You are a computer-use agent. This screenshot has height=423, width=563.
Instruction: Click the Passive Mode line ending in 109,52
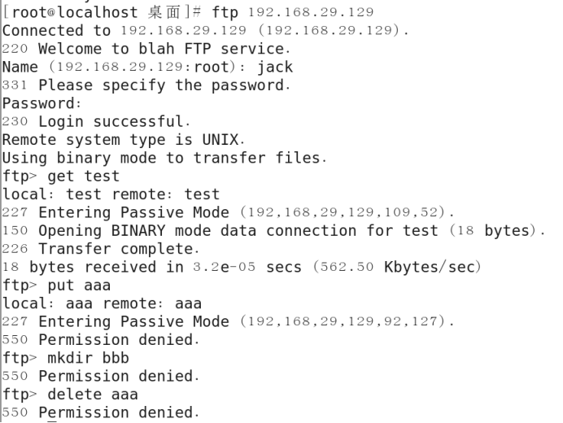coord(228,212)
